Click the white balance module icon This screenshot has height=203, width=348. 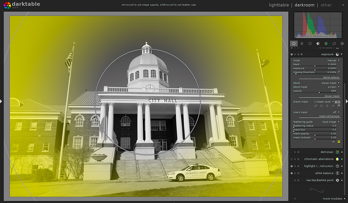337,173
